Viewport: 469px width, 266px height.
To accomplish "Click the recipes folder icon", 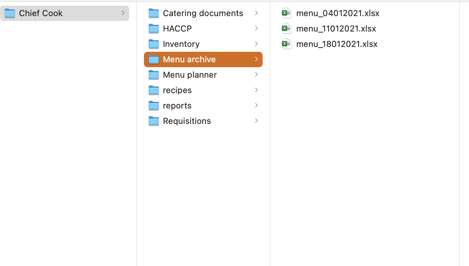I will point(154,90).
